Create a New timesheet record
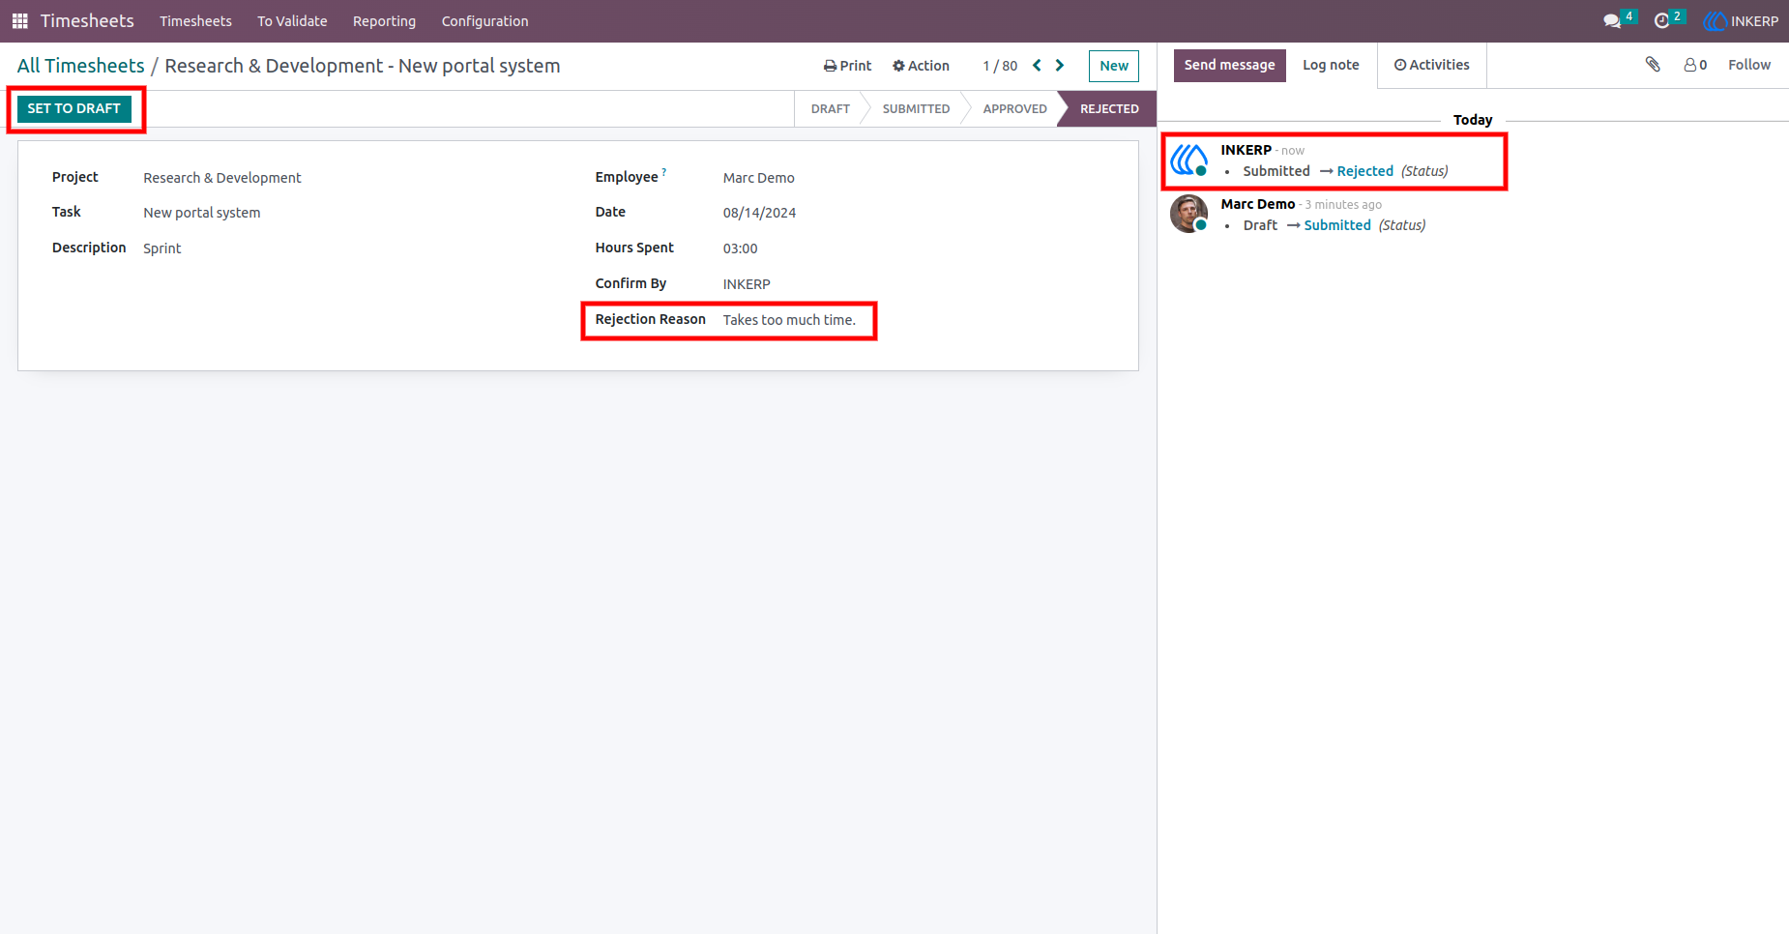The height and width of the screenshot is (934, 1789). pos(1114,66)
